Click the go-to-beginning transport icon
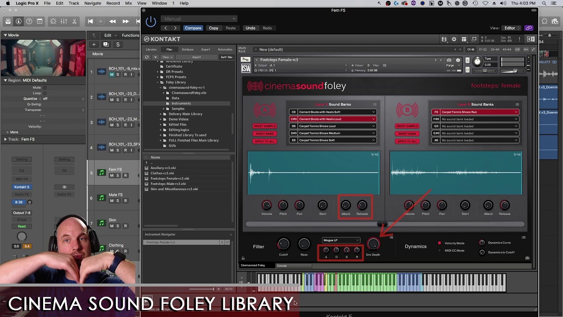Screen dimensions: 563x317 90,21
